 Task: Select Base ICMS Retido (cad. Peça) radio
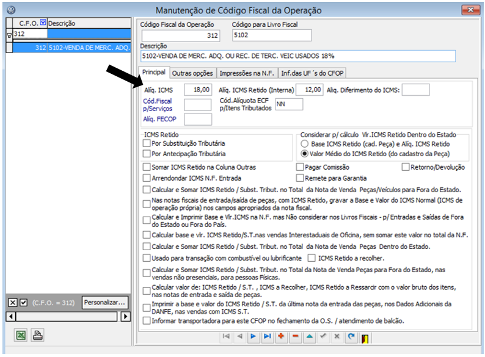305,144
